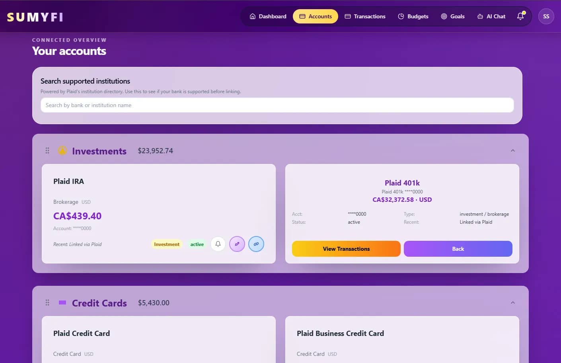
Task: Open the notifications bell in the top navigation
Action: click(520, 16)
